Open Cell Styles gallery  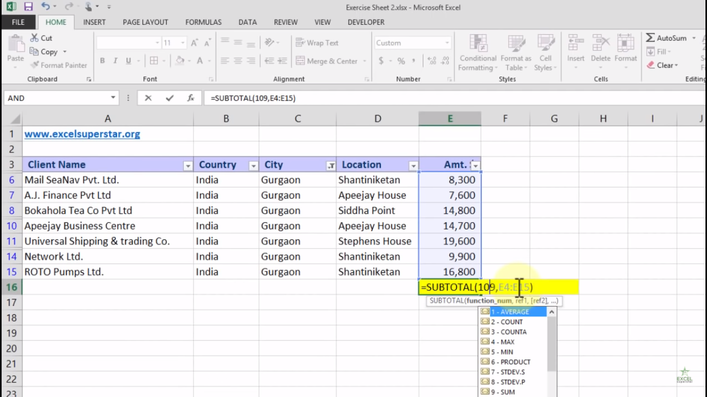pos(546,53)
